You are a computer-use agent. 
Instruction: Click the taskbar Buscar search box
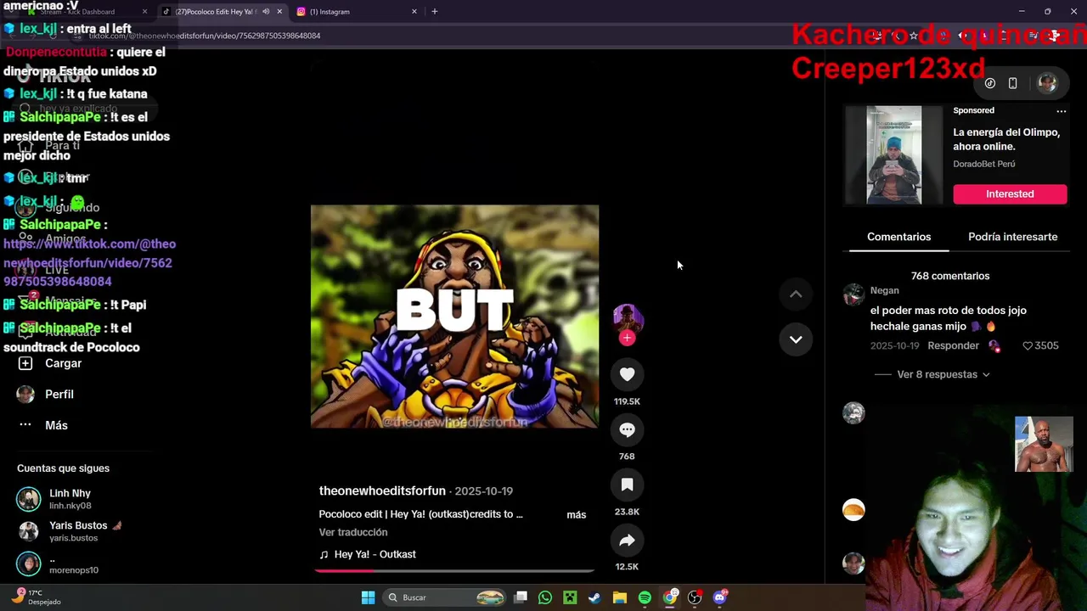click(448, 597)
